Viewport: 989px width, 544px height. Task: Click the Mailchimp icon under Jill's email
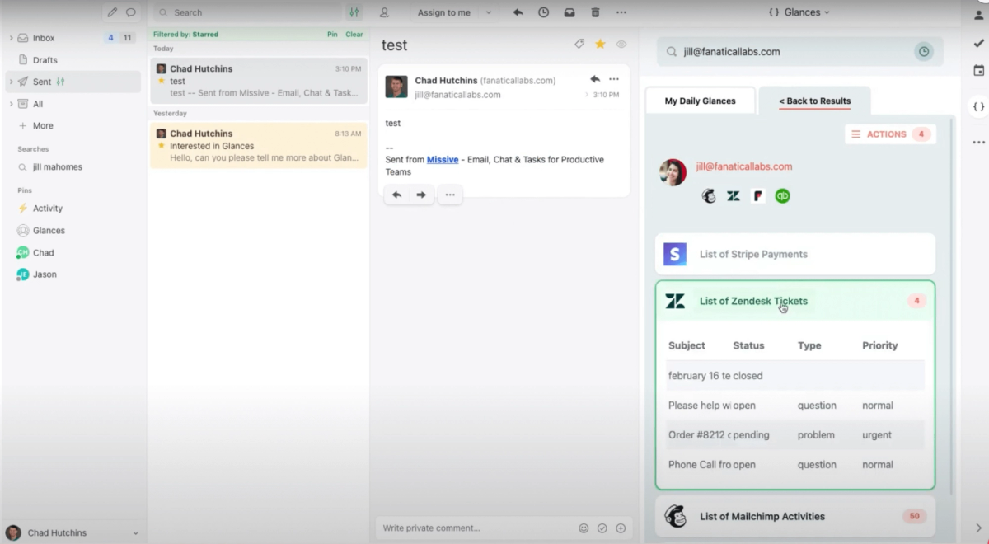click(709, 196)
